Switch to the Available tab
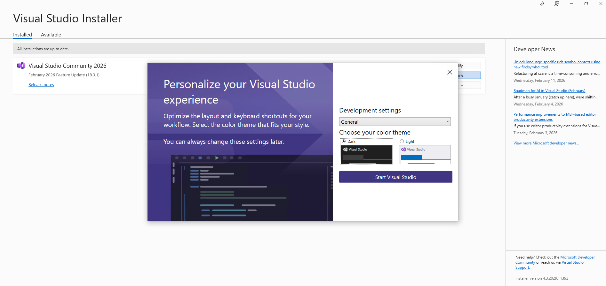The height and width of the screenshot is (286, 606). 51,35
